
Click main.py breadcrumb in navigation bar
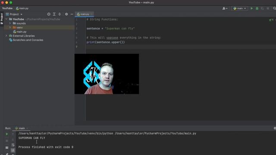tap(22, 9)
